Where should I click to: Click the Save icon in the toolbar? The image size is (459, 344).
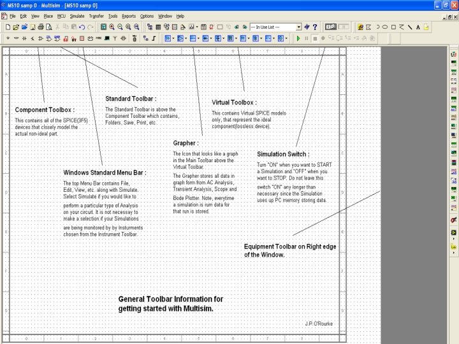(x=33, y=27)
